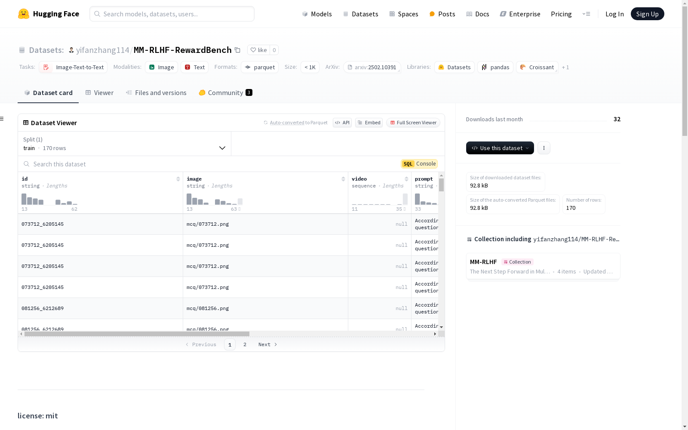The height and width of the screenshot is (430, 688).
Task: Go to Spaces in navigation
Action: (x=404, y=14)
